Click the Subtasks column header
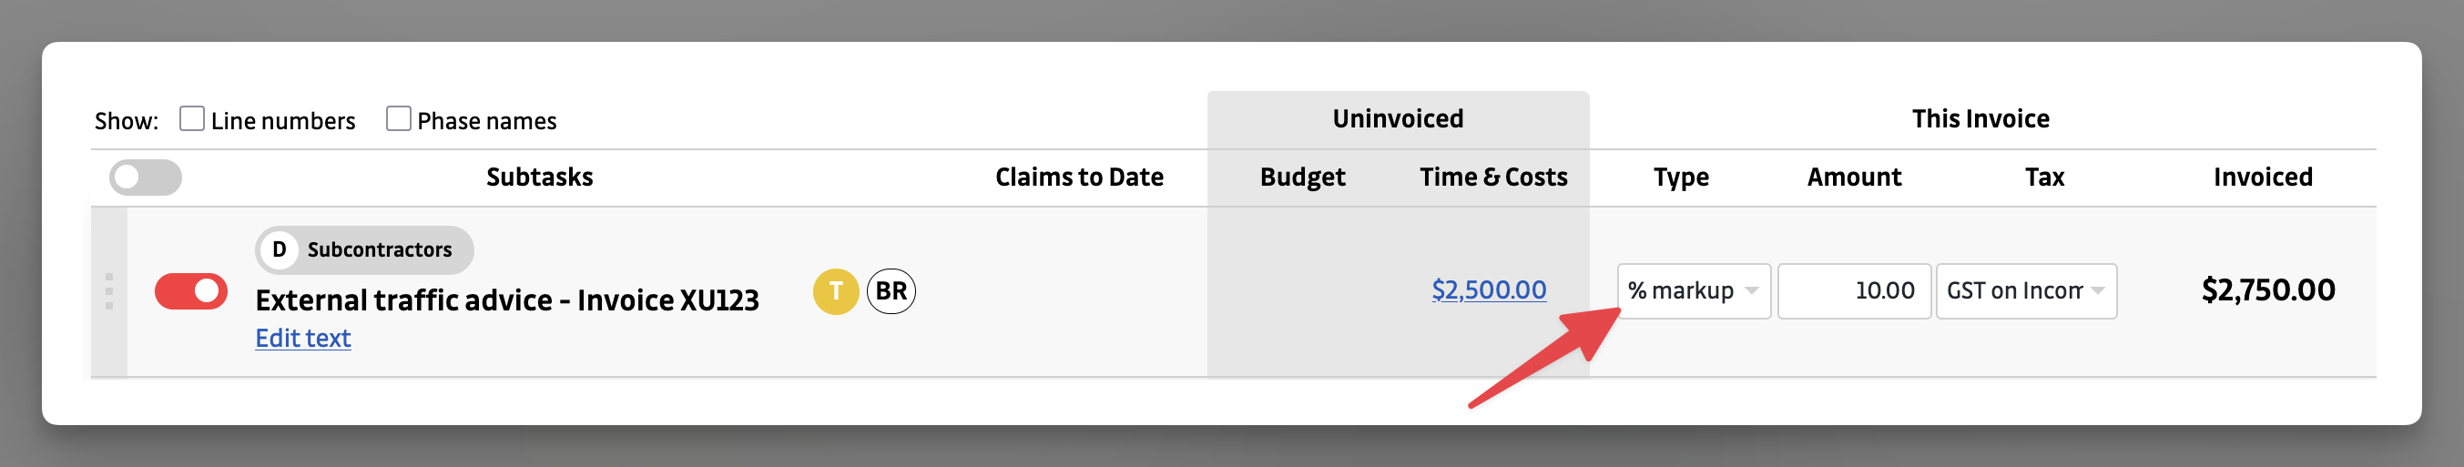This screenshot has width=2464, height=467. (x=539, y=177)
